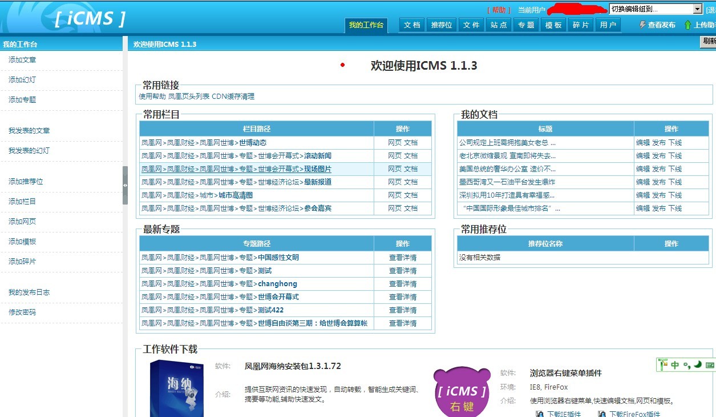
Task: Select 添加专题 in sidebar
Action: click(22, 100)
